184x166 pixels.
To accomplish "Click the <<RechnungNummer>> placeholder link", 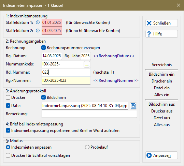I will pos(116,80).
